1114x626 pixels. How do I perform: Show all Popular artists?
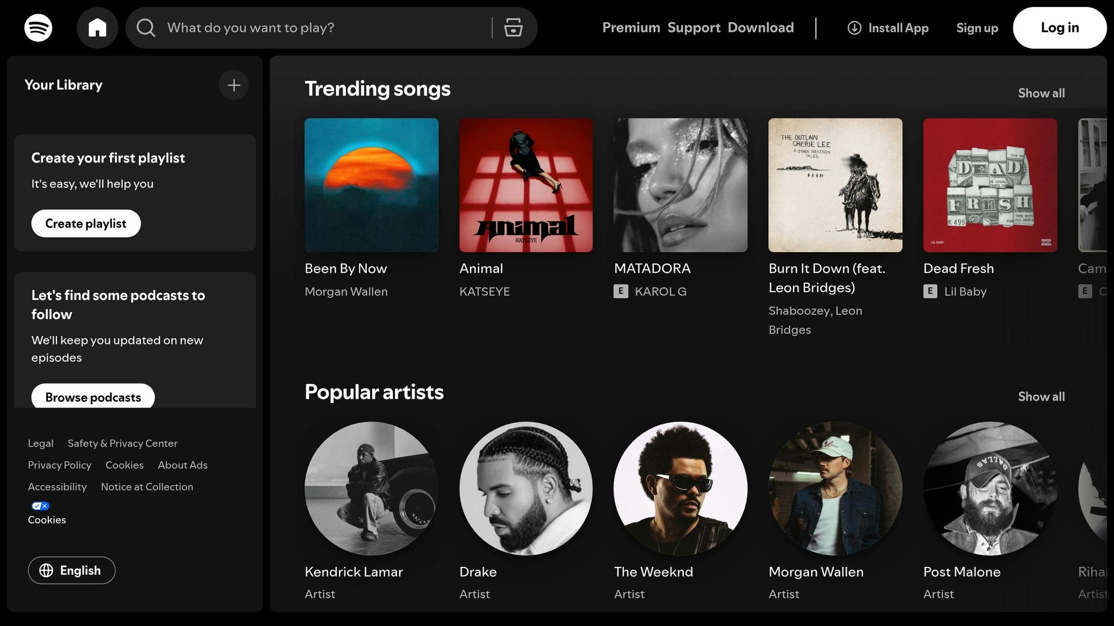(1041, 397)
